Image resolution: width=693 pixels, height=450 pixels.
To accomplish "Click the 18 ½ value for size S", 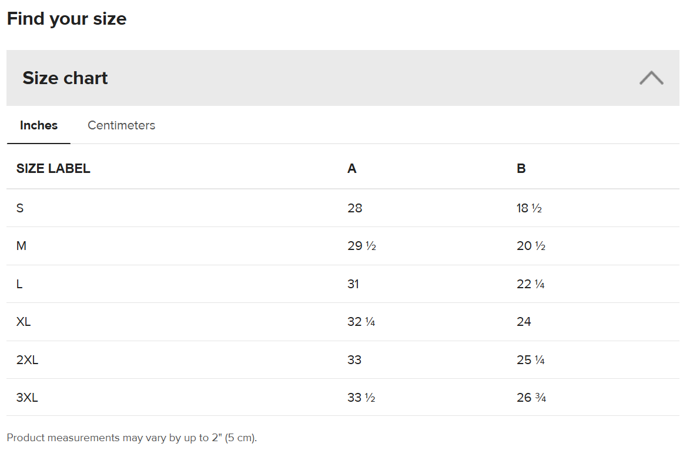I will 529,208.
